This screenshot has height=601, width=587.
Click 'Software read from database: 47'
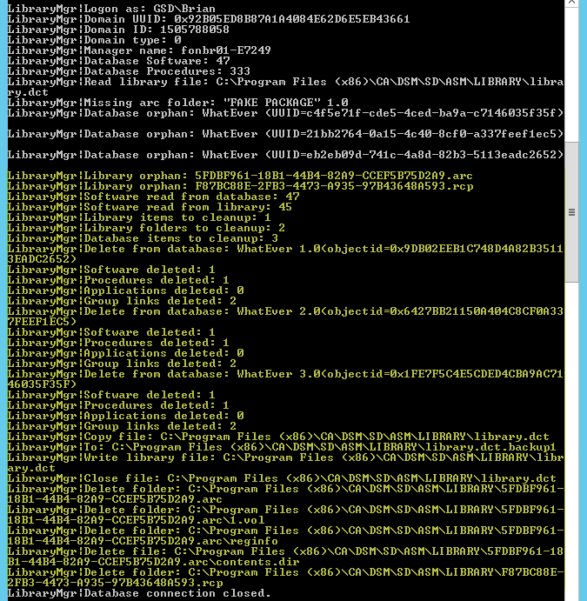154,197
